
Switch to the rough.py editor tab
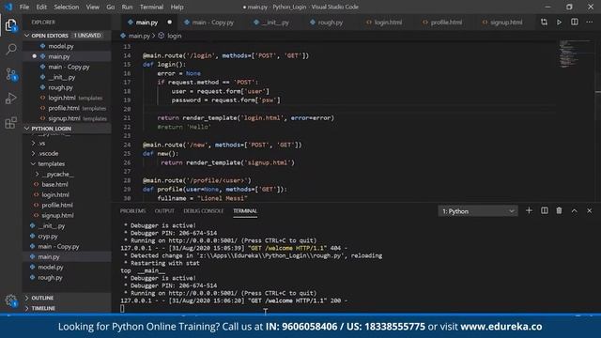coord(327,23)
